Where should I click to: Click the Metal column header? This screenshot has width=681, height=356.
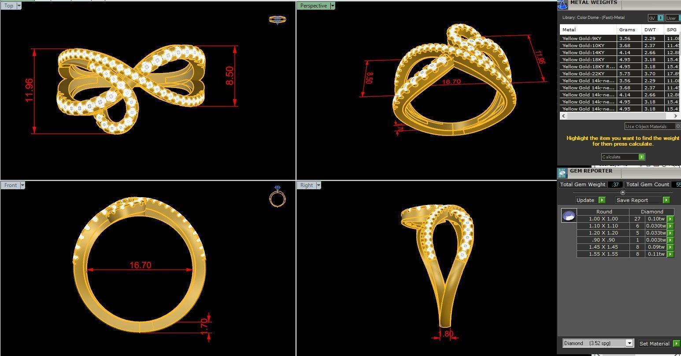588,29
